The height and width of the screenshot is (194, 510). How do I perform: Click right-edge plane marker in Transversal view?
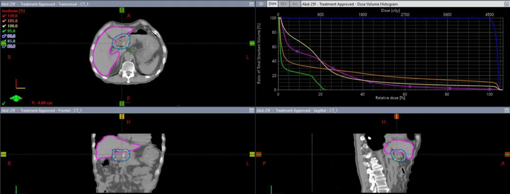(252, 43)
